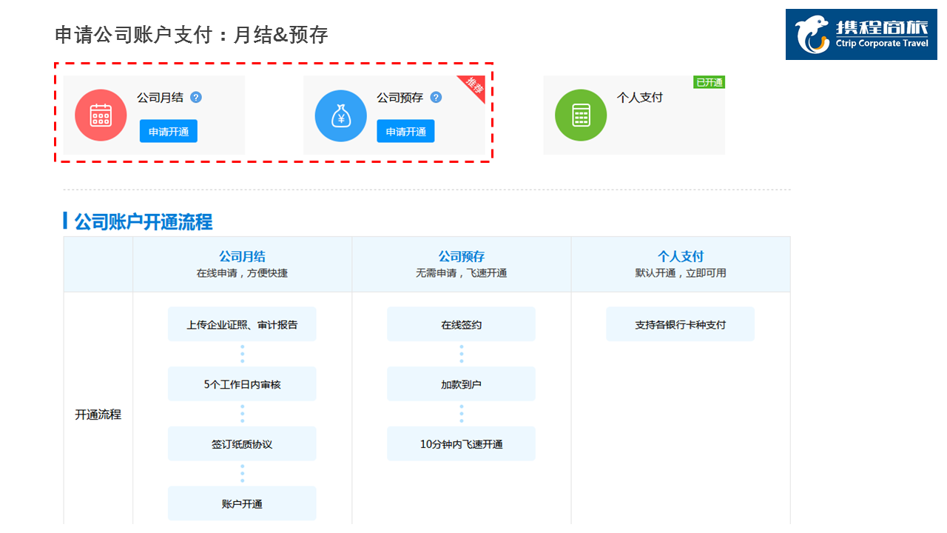Click the 无需申请，飞速开通 subtitle

(461, 273)
